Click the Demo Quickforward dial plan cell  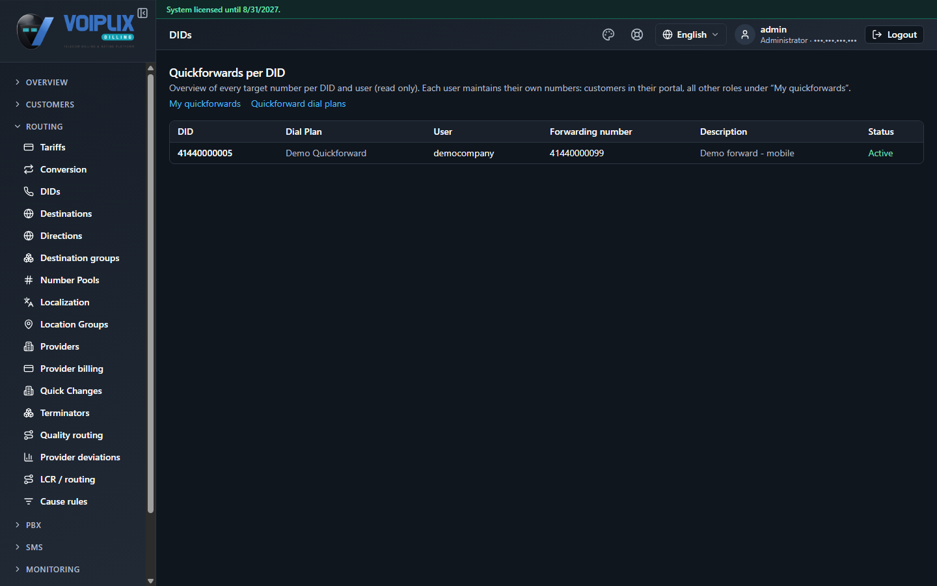click(x=326, y=153)
